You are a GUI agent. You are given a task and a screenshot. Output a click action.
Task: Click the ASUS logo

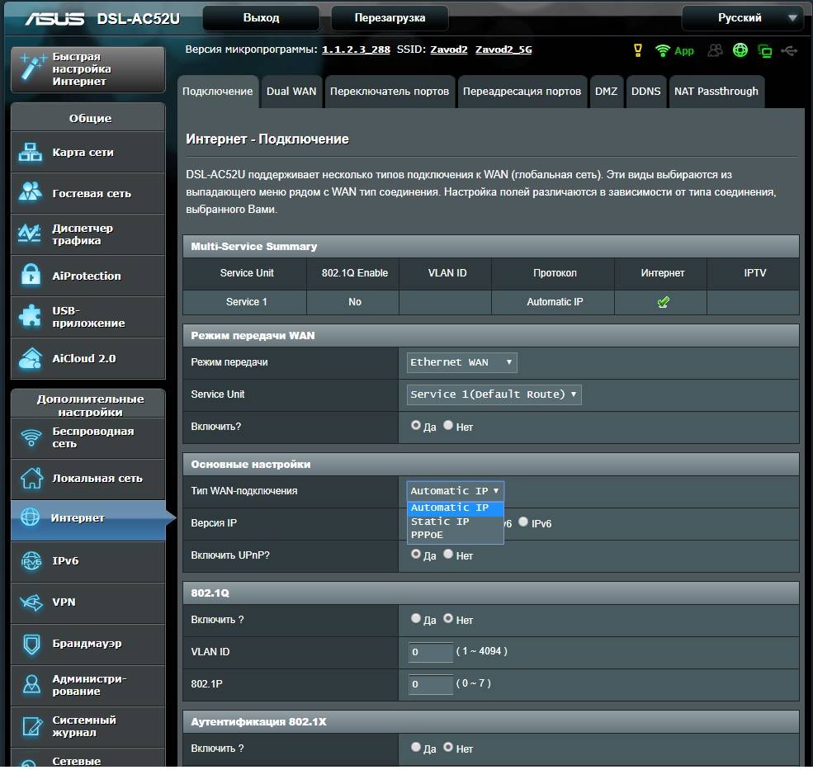point(54,19)
